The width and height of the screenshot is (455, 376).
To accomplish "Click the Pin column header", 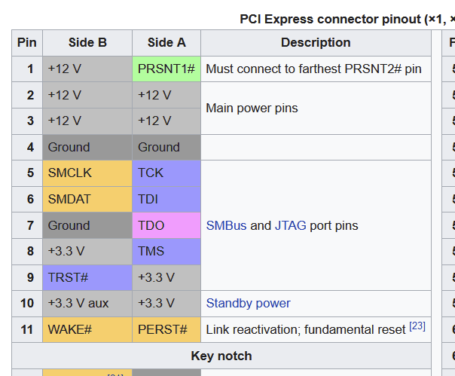I will (27, 43).
